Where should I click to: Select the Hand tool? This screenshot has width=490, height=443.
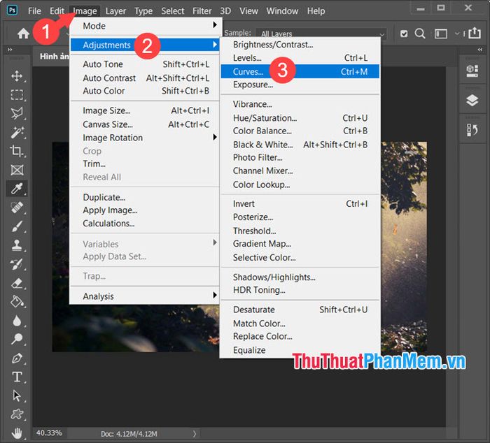17,433
